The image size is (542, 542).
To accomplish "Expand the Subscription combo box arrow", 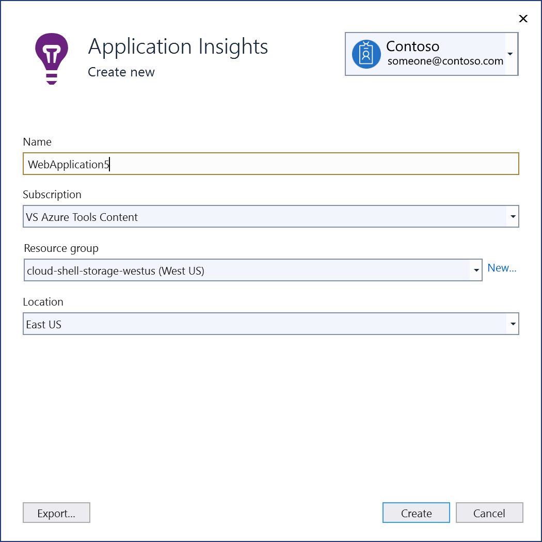I will (x=513, y=216).
